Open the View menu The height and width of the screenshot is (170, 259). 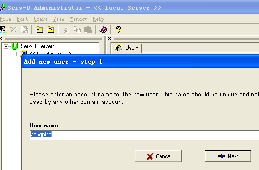59,19
